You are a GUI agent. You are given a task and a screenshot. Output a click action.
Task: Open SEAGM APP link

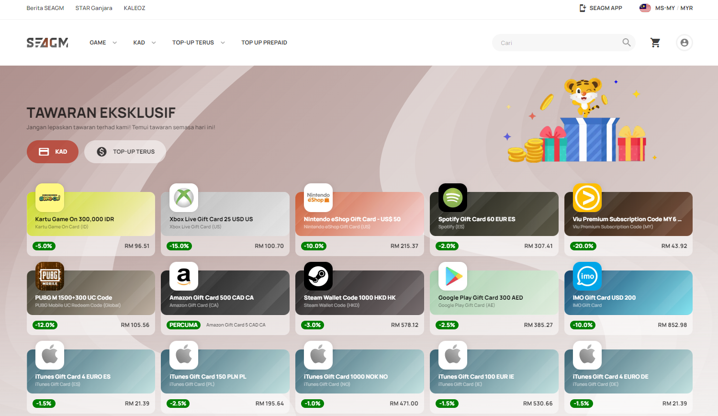click(601, 8)
